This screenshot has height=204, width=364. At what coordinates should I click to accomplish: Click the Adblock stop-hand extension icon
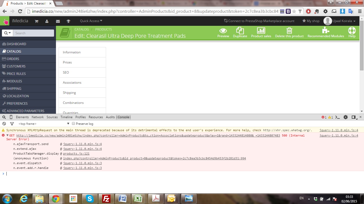(x=308, y=11)
